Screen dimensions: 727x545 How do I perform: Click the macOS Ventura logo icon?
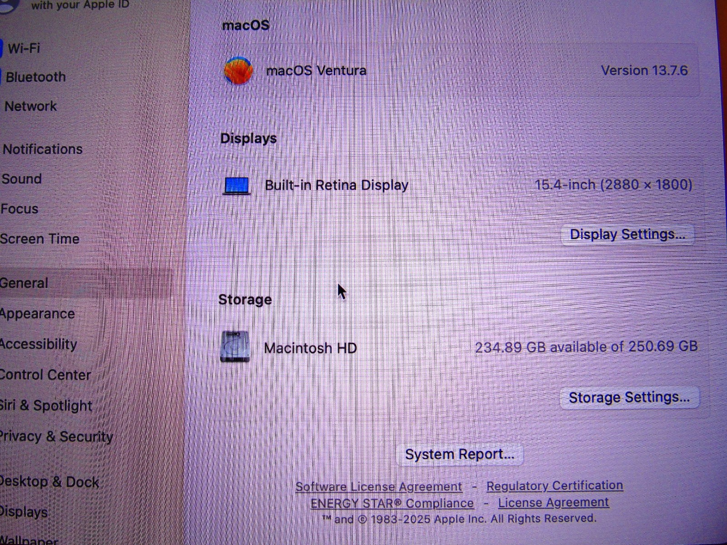coord(238,70)
